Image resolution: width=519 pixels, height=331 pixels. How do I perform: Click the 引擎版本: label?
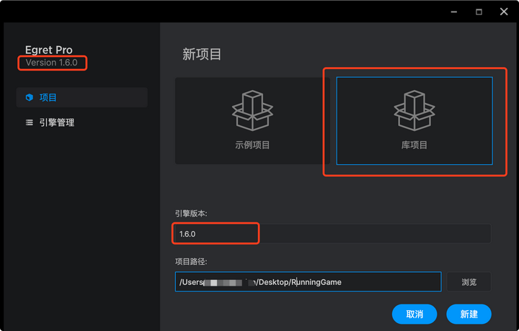pyautogui.click(x=191, y=214)
